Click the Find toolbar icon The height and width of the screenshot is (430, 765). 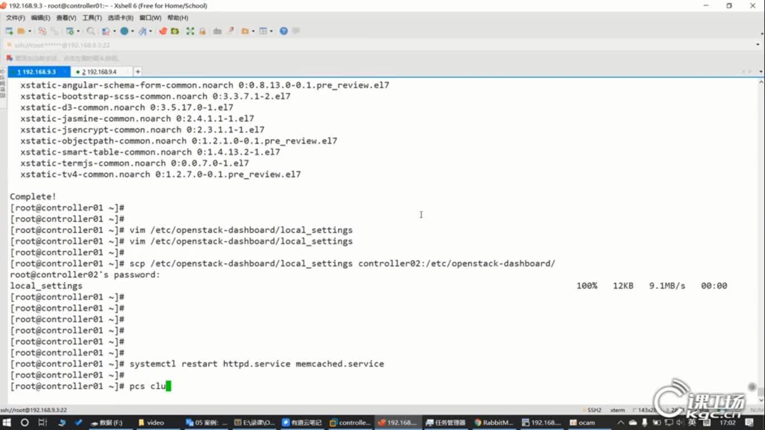pyautogui.click(x=90, y=31)
